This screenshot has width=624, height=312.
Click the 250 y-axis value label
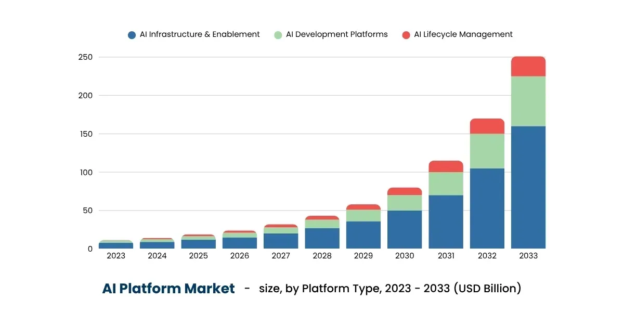(x=85, y=57)
